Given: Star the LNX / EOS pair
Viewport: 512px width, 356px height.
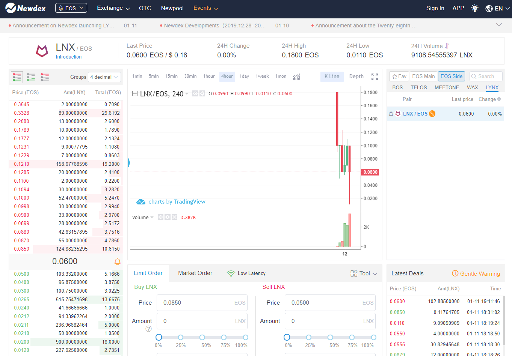Looking at the screenshot, I should [x=391, y=114].
